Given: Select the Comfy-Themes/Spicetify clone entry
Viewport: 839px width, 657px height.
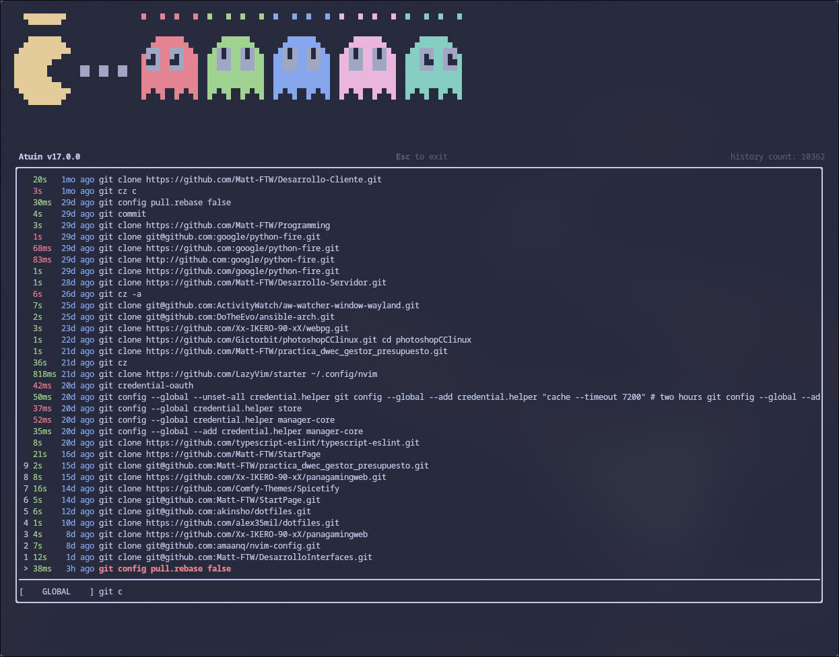Looking at the screenshot, I should [x=222, y=488].
